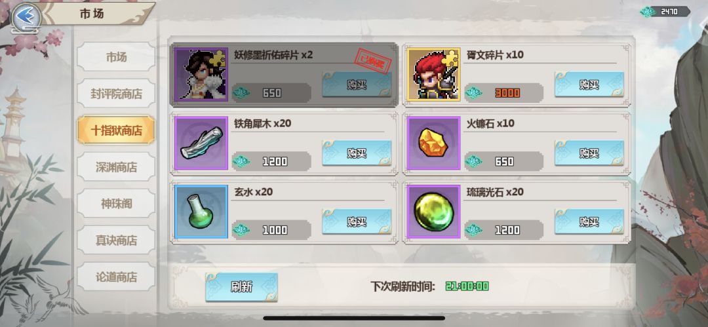Switch to 深渊商店 tab
The height and width of the screenshot is (327, 708).
[116, 166]
